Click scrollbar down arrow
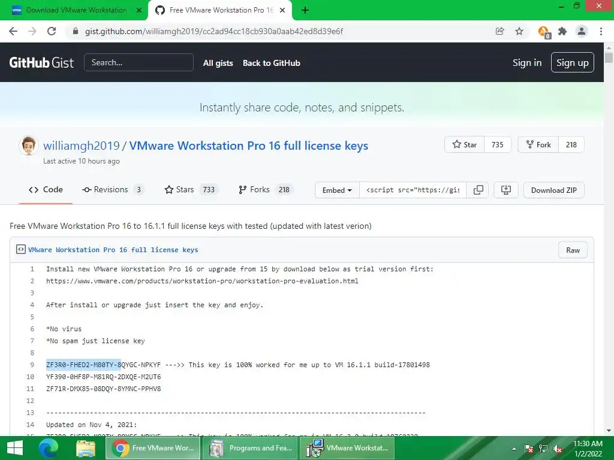Screen dimensions: 614x460 pyautogui.click(x=609, y=431)
